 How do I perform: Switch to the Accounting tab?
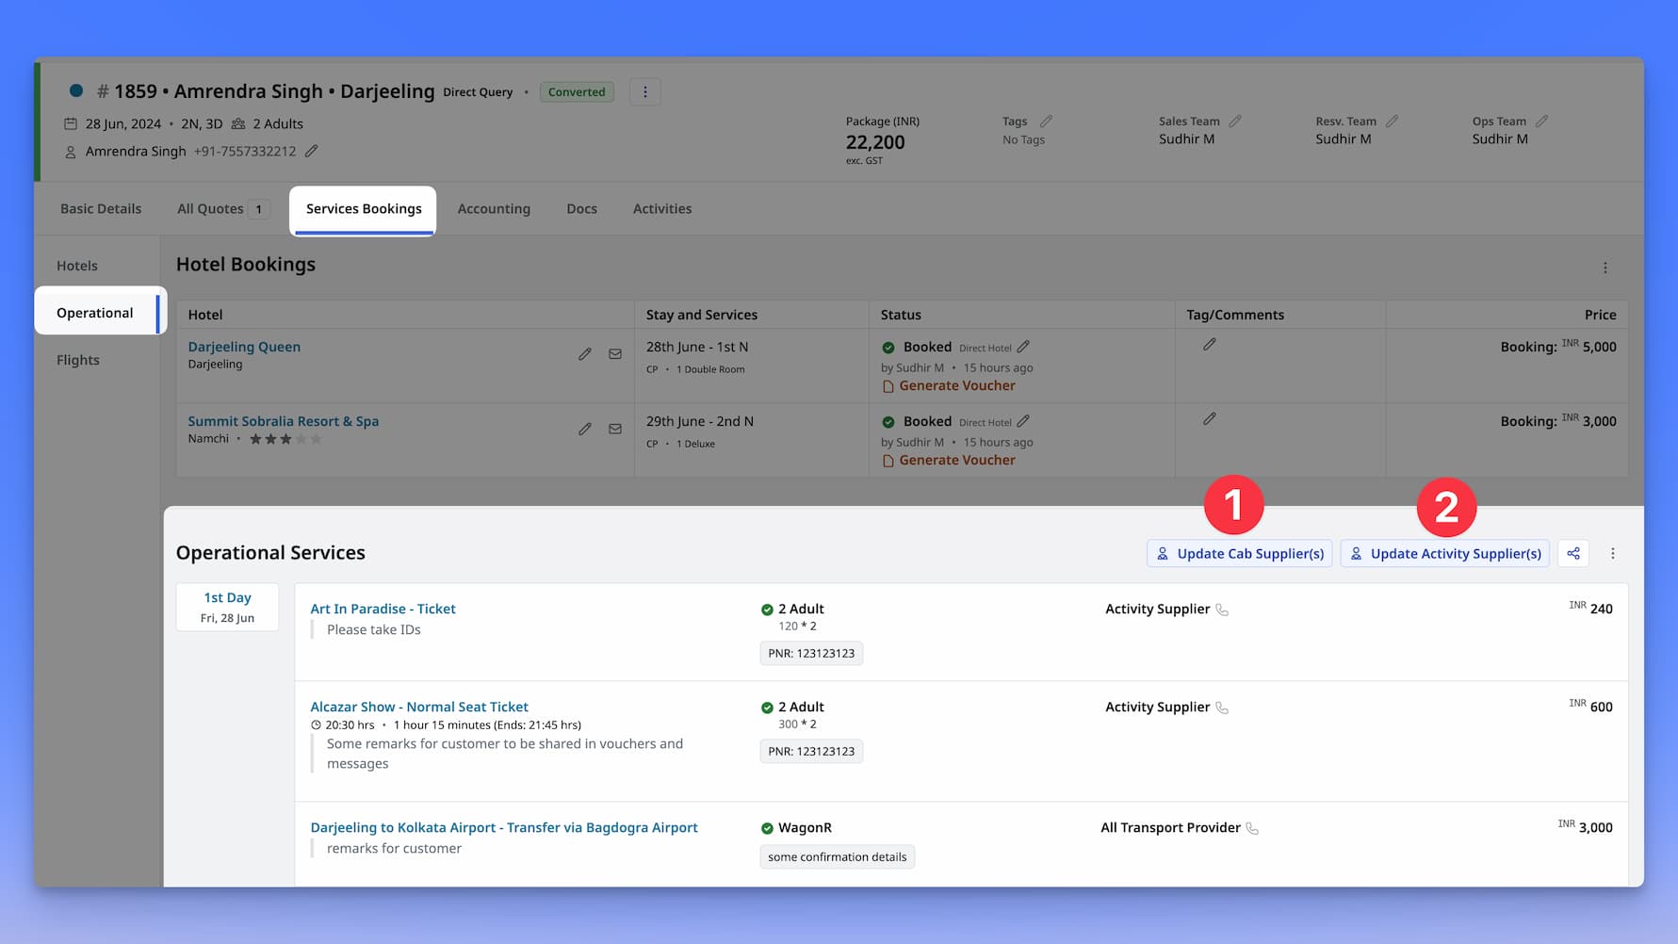pos(494,208)
